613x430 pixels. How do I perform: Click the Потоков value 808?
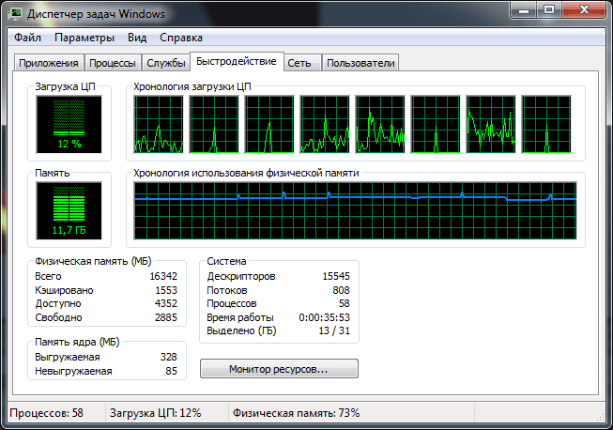341,290
